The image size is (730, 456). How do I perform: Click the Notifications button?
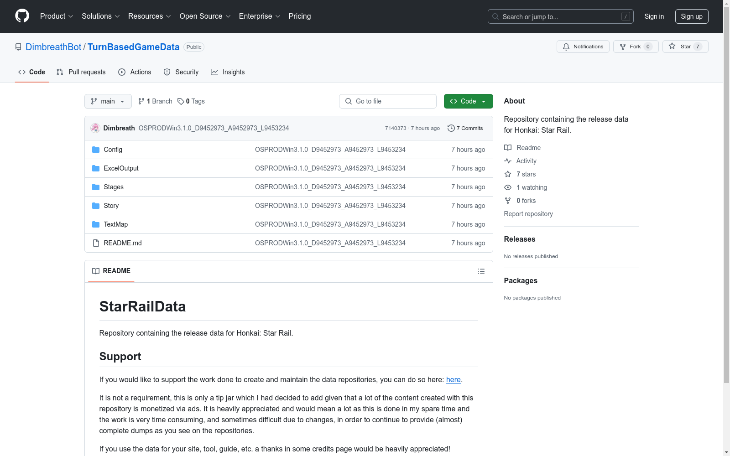583,47
